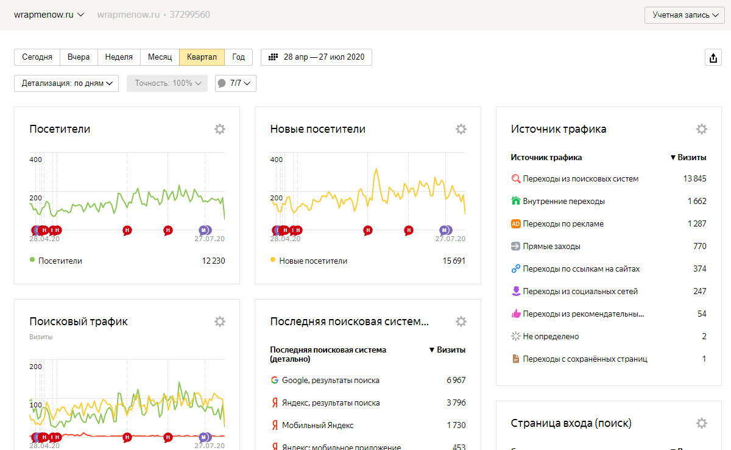Click the Источник трафика widget title

coord(559,129)
